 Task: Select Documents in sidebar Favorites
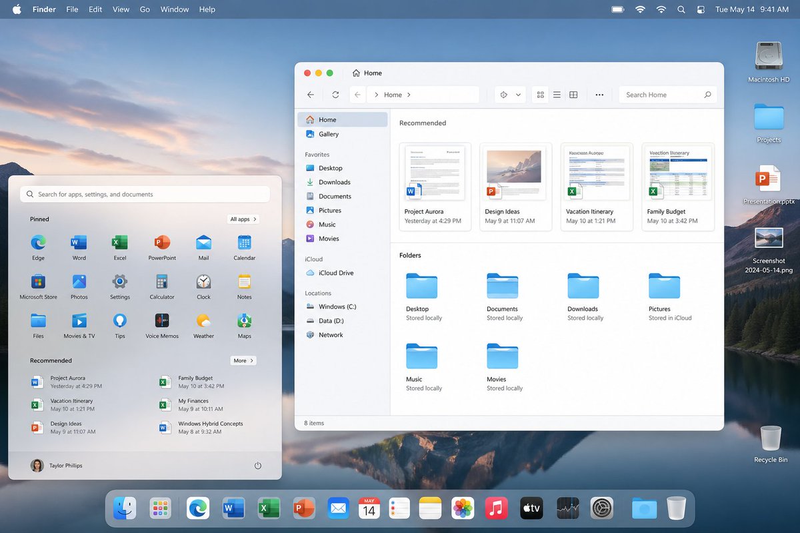pos(342,197)
